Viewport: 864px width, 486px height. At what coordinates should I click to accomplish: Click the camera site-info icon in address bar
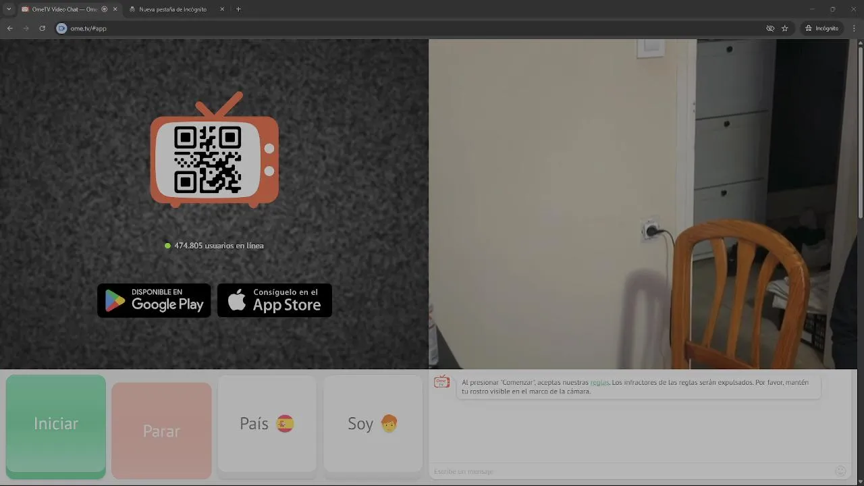click(62, 28)
